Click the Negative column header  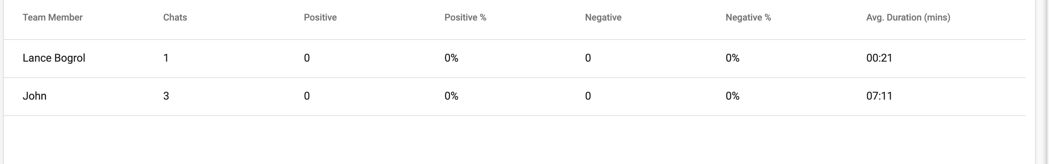pyautogui.click(x=603, y=17)
